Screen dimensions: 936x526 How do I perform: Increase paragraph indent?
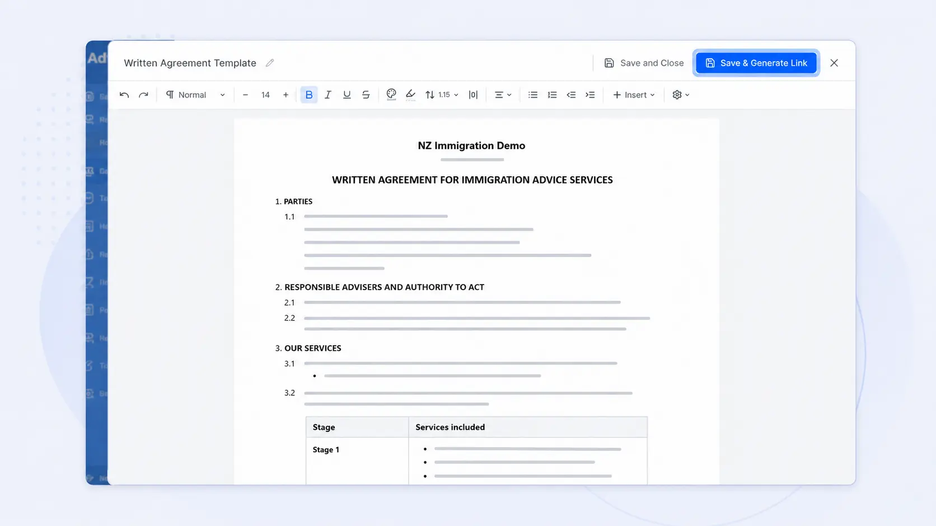(590, 95)
